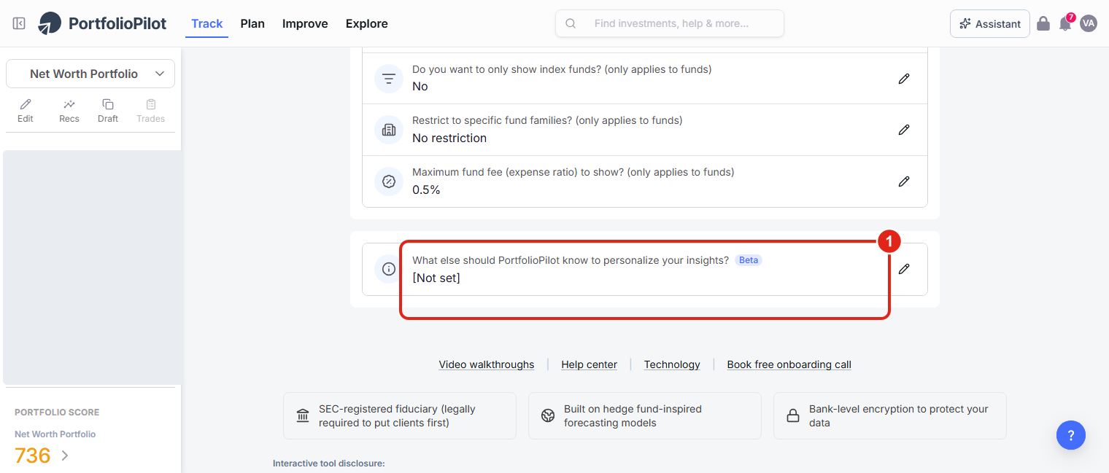Image resolution: width=1109 pixels, height=473 pixels.
Task: Edit the fund families restriction setting
Action: pyautogui.click(x=904, y=130)
